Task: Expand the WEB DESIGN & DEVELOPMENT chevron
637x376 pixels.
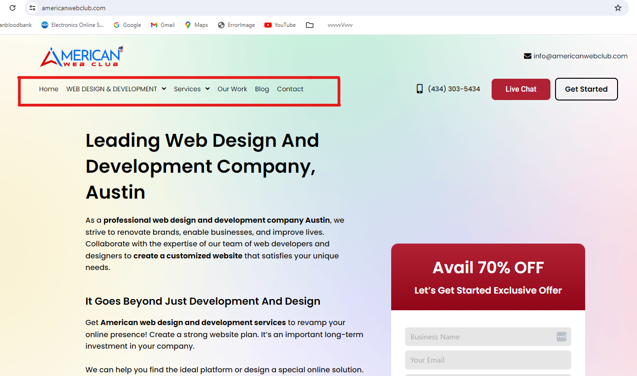Action: coord(164,89)
